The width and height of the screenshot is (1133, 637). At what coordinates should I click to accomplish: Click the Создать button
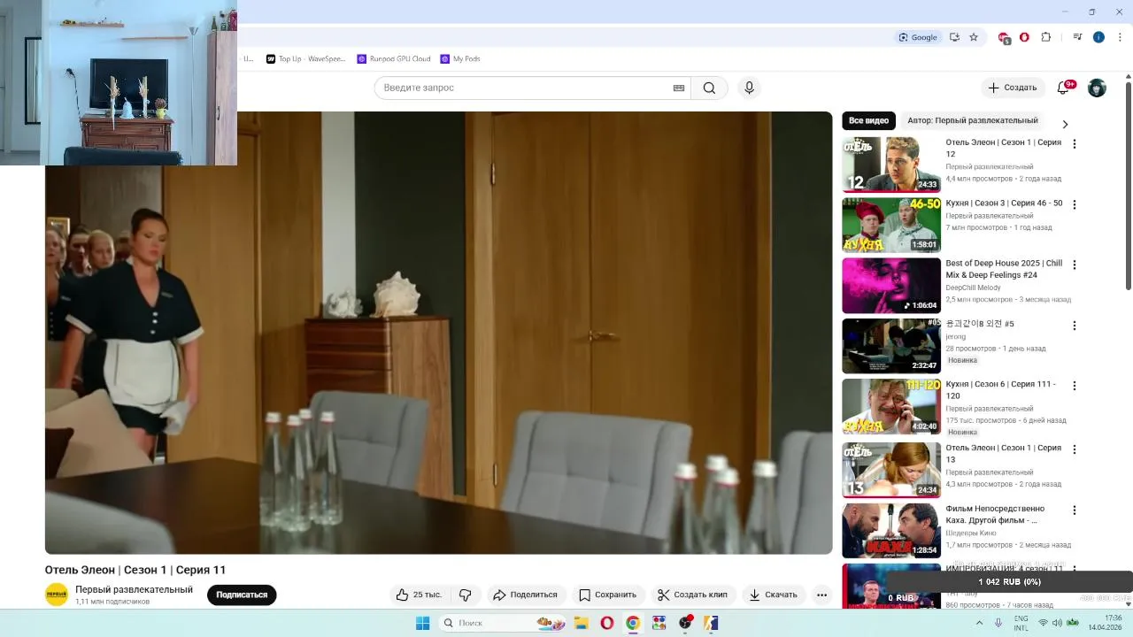tap(1013, 88)
